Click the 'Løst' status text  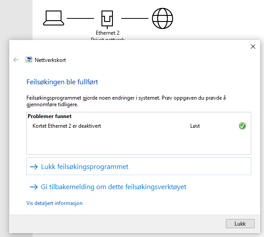click(x=195, y=126)
